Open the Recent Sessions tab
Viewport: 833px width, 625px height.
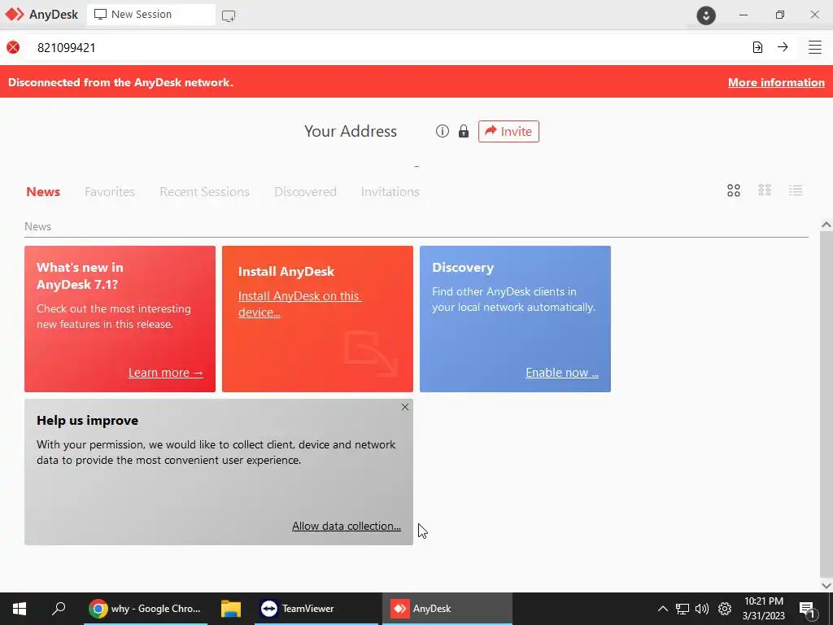pos(204,192)
